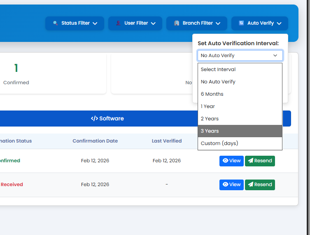This screenshot has width=310, height=235.
Task: Click the Last Verified date Feb 12, 2026
Action: (x=167, y=161)
